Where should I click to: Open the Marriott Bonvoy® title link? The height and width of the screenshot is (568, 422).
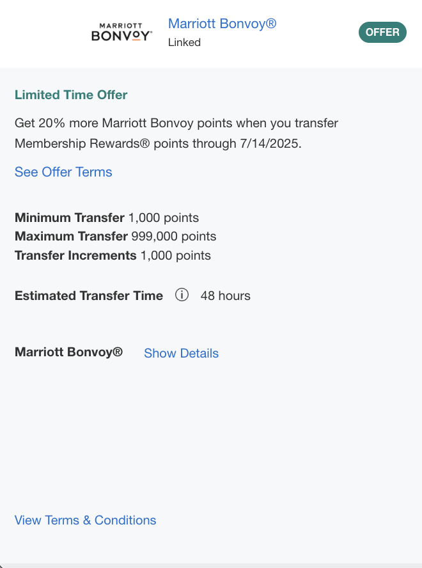[222, 24]
